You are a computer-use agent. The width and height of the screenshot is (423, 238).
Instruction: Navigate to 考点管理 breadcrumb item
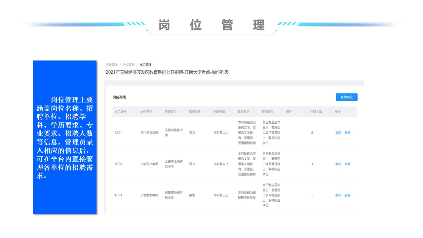tap(129, 65)
